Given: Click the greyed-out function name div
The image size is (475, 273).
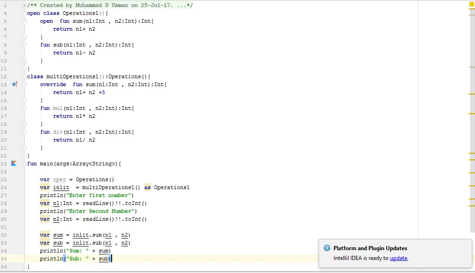Looking at the screenshot, I should (58, 132).
